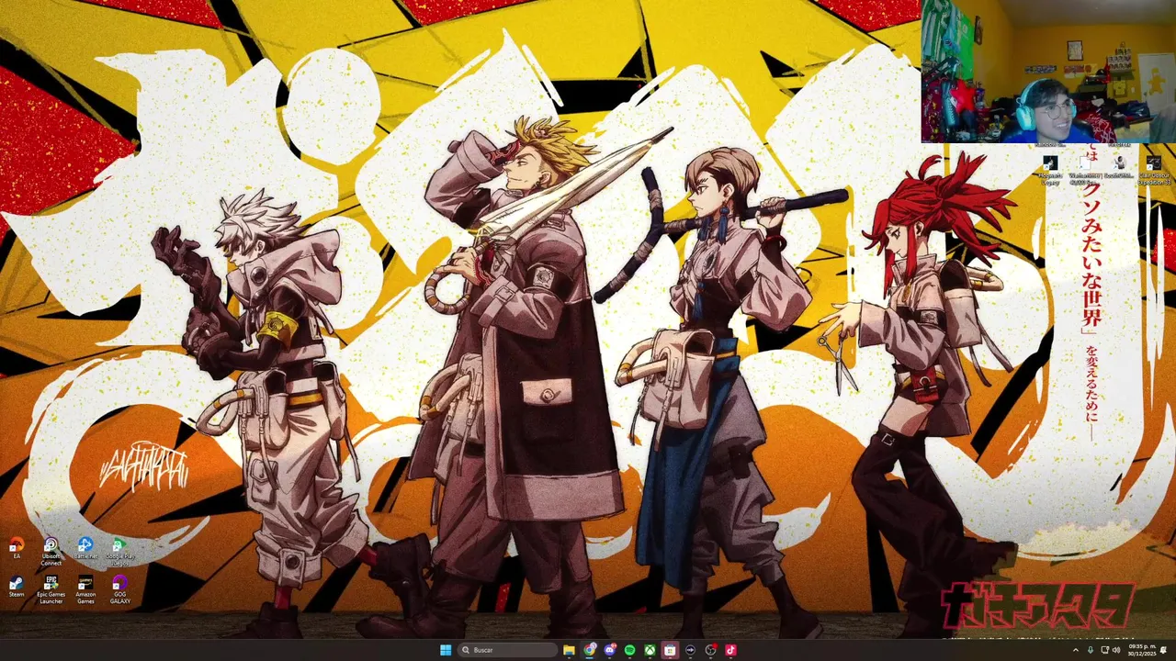Open the Xbox app from the taskbar
The image size is (1176, 661).
(650, 650)
